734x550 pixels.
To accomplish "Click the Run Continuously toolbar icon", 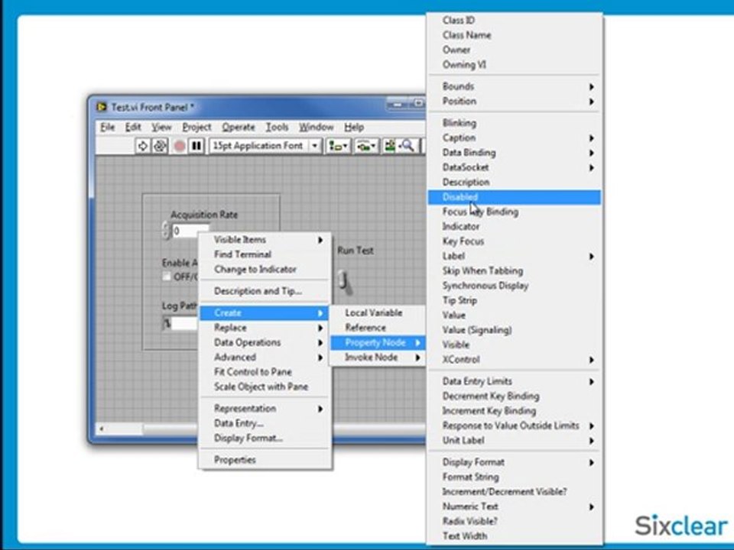I will coord(160,146).
